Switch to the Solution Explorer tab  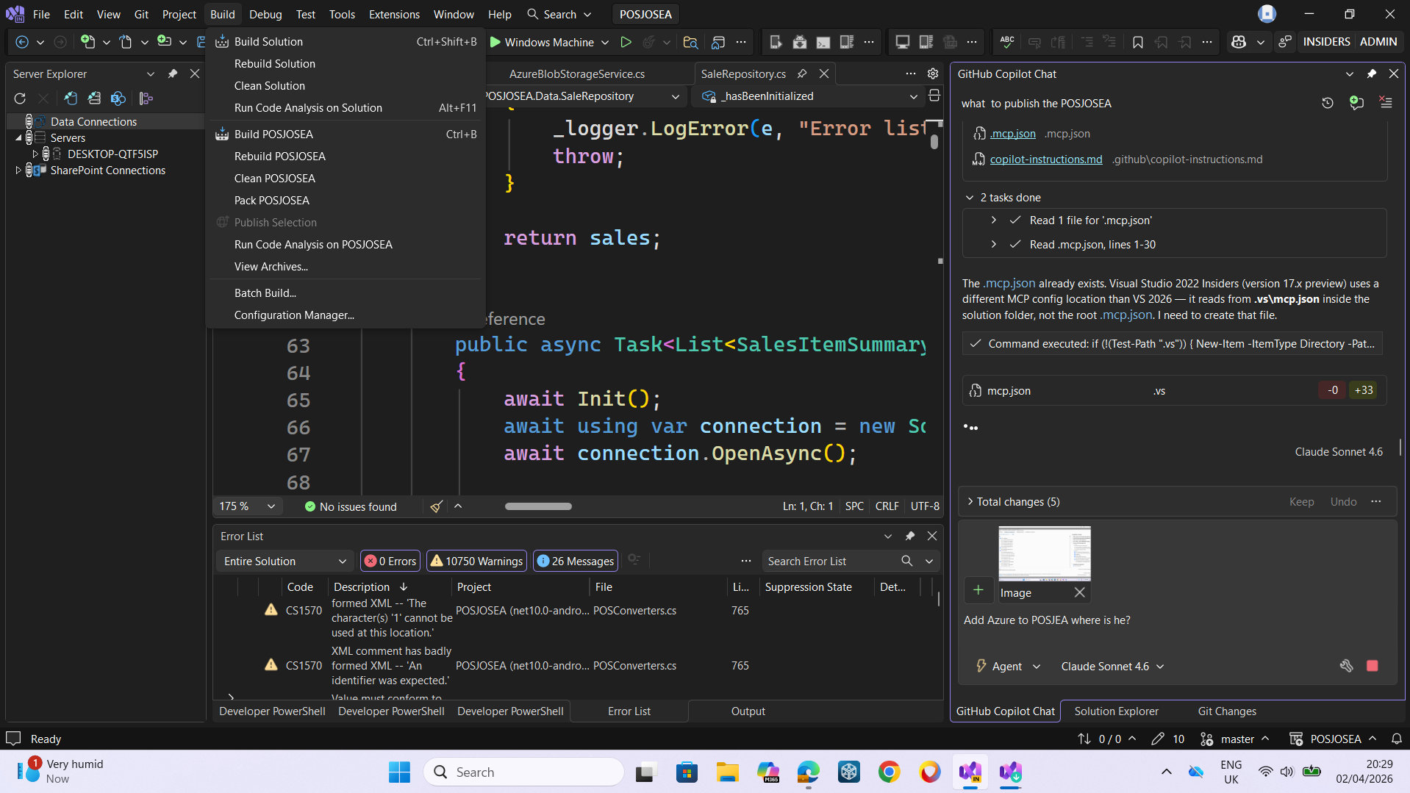[1116, 711]
